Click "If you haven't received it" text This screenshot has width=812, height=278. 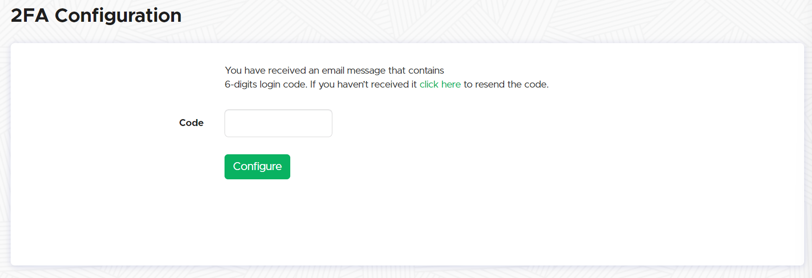363,84
